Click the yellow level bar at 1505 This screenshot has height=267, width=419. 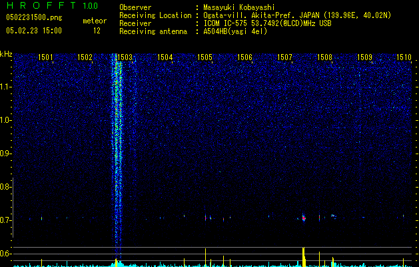point(205,258)
